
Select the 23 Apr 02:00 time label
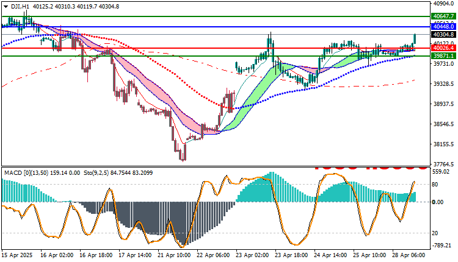(252, 255)
